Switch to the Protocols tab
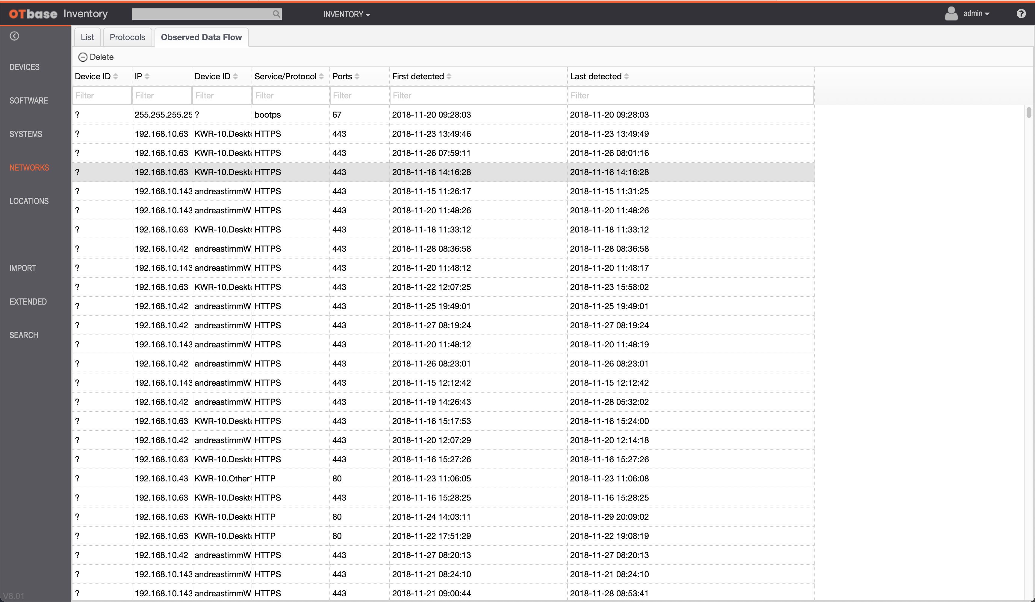Viewport: 1035px width, 602px height. pos(127,37)
